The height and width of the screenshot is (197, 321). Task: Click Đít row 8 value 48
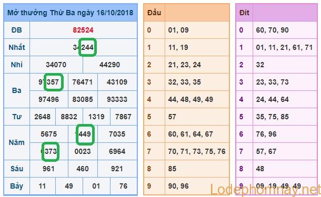(x=260, y=169)
